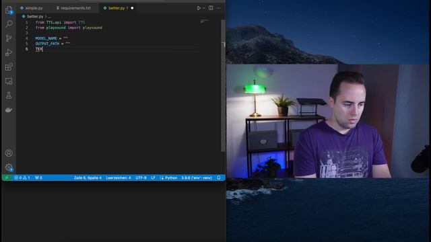
Task: Click the breadcrumb ellipsis after better.py
Action: pos(50,17)
